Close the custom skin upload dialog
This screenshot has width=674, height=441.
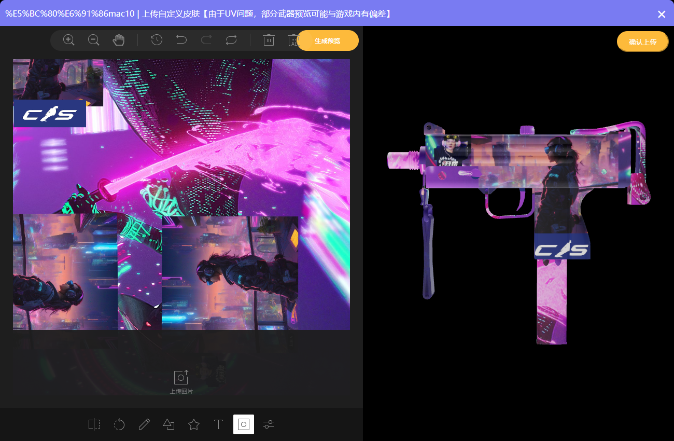coord(662,14)
